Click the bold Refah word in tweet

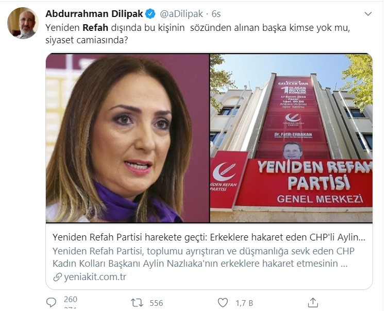tap(95, 27)
